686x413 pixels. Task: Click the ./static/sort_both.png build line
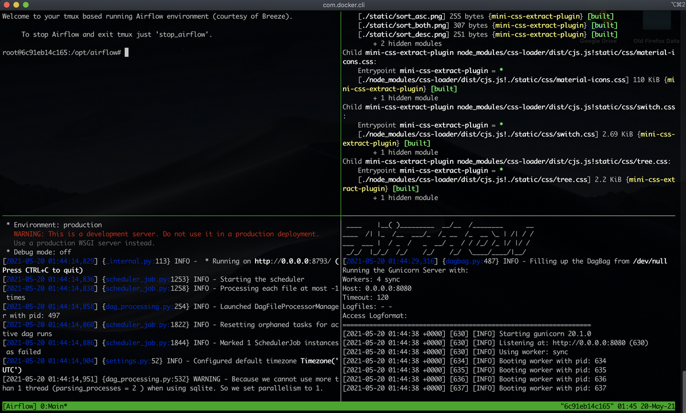[487, 25]
